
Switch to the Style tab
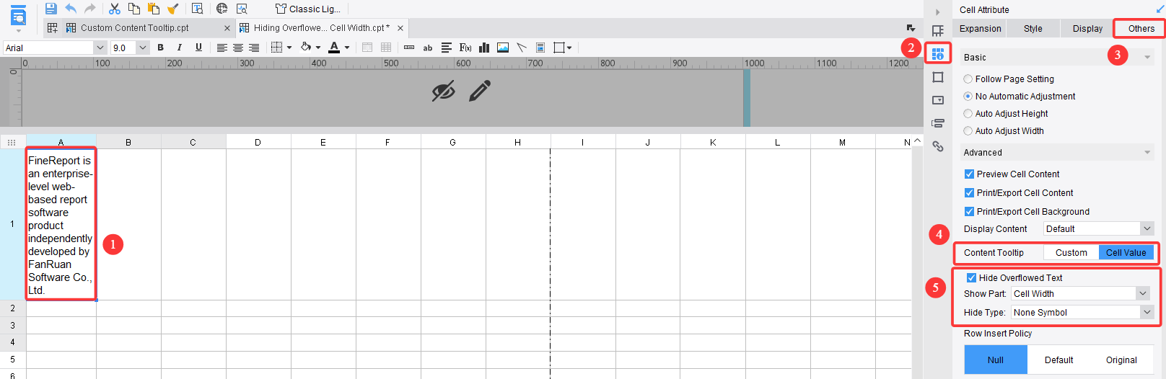coord(1033,29)
